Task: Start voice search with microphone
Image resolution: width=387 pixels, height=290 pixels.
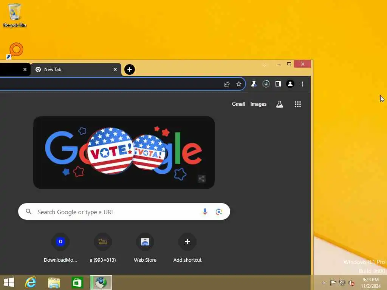Action: click(205, 211)
